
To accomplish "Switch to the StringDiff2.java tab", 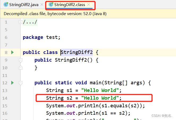I will tap(24, 5).
